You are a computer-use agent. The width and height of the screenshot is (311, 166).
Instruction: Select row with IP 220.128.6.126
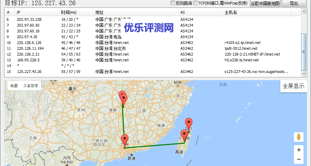tap(153, 43)
